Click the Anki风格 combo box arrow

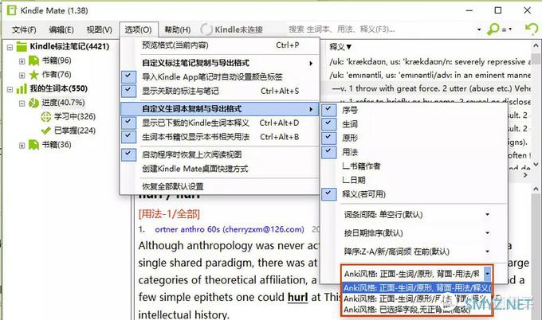click(487, 274)
